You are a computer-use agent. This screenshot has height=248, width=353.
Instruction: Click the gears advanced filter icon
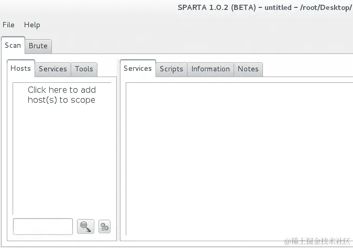click(104, 227)
